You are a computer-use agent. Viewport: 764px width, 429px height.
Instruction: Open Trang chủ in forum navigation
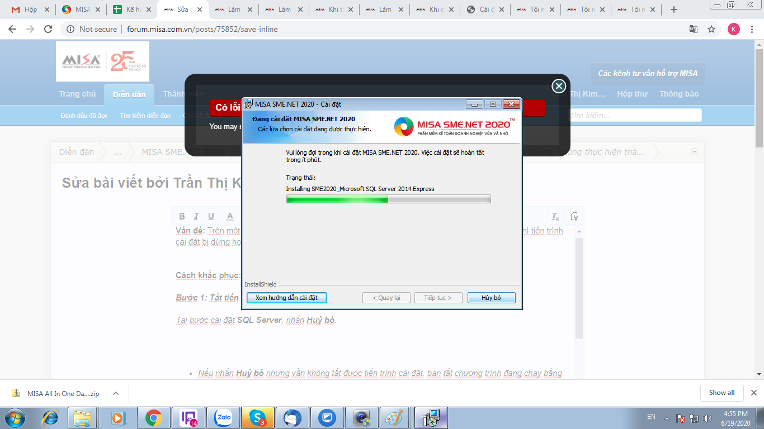[x=77, y=94]
